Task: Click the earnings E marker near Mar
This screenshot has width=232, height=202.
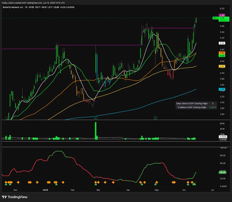Action: tap(96, 118)
